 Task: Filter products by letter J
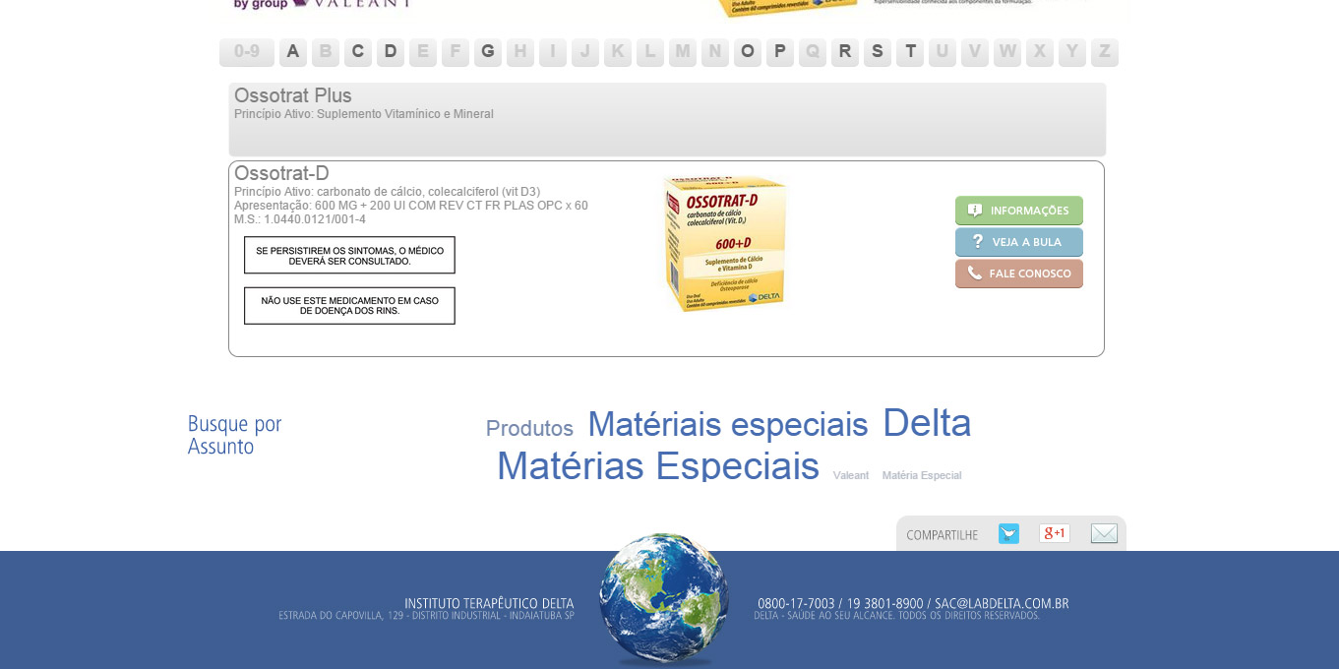pyautogui.click(x=585, y=52)
